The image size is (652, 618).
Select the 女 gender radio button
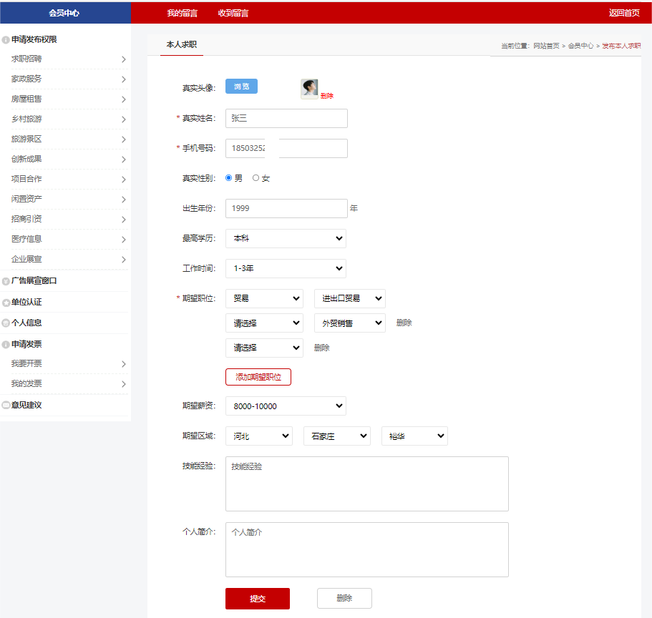pyautogui.click(x=256, y=178)
